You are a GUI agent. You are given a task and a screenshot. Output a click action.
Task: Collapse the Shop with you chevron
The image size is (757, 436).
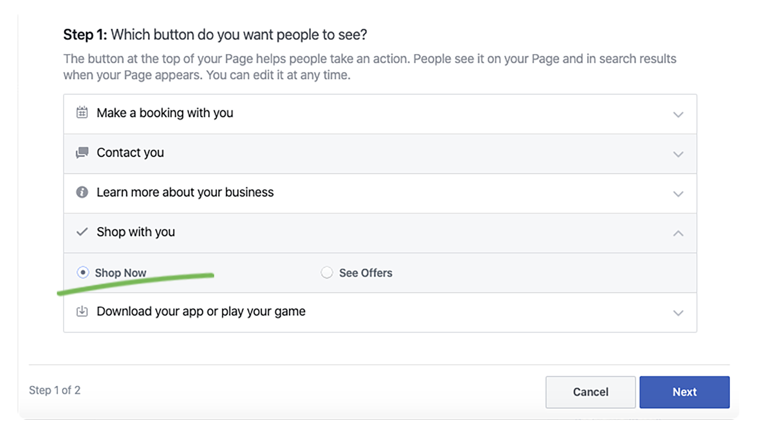678,233
